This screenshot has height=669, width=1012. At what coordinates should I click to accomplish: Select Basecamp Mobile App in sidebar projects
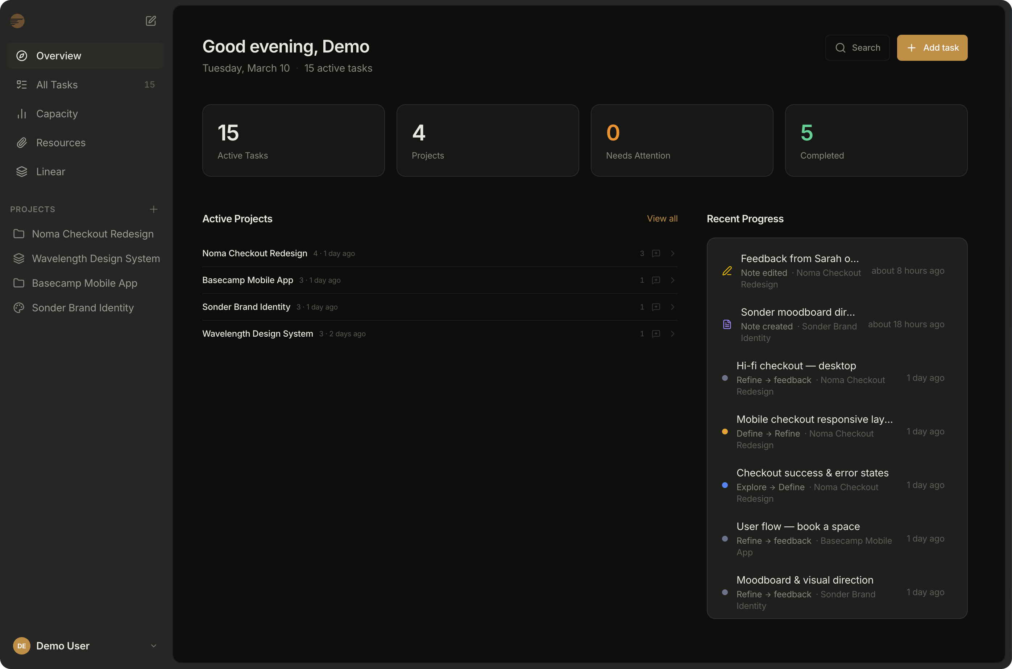(x=84, y=283)
